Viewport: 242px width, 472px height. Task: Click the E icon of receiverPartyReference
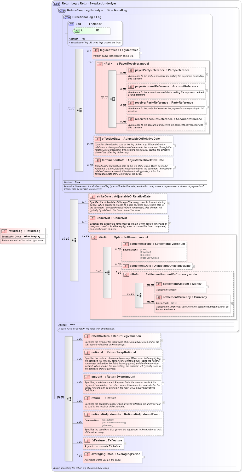[x=131, y=103]
